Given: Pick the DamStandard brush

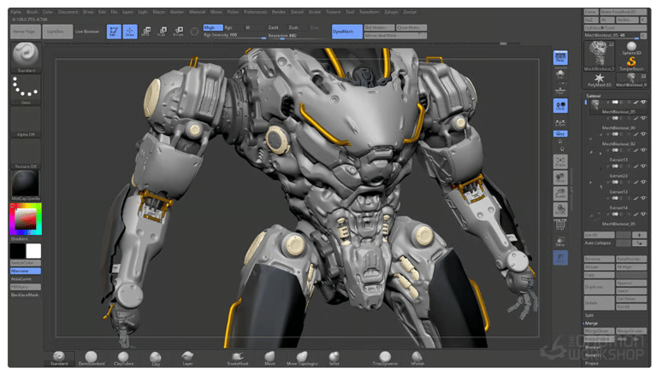Looking at the screenshot, I should tap(91, 357).
